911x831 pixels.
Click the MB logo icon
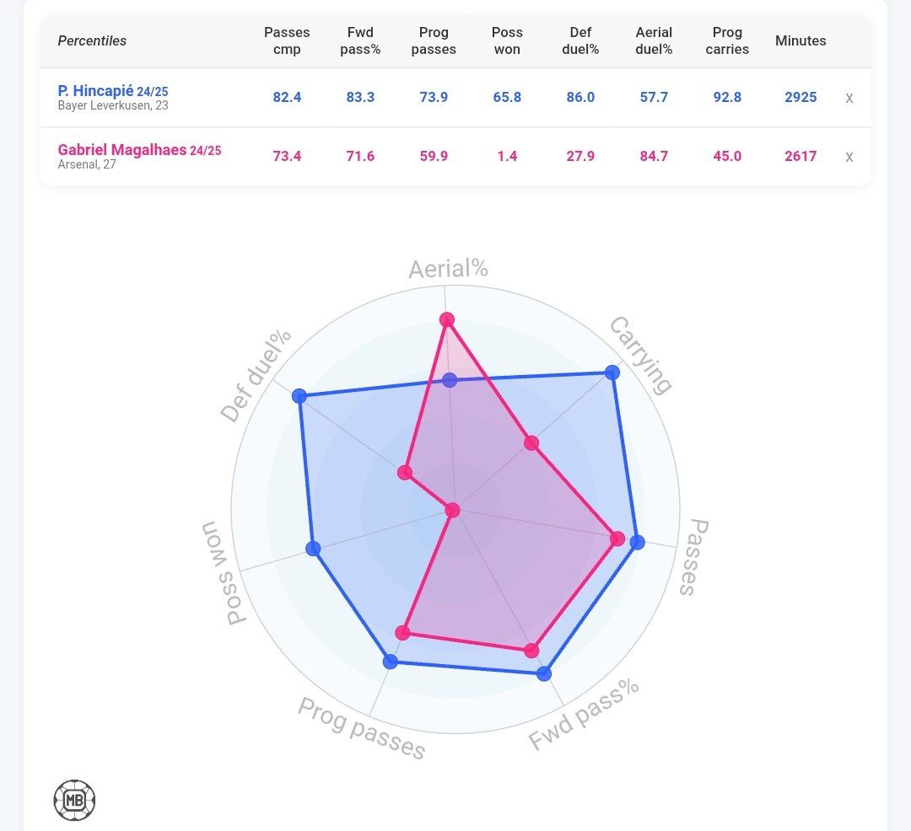click(74, 800)
